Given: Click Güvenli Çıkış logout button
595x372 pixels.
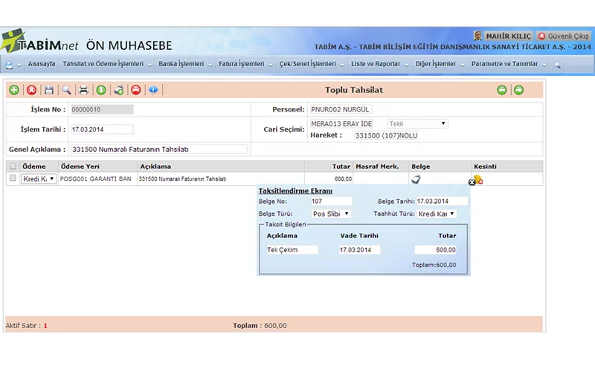Looking at the screenshot, I should pos(564,36).
